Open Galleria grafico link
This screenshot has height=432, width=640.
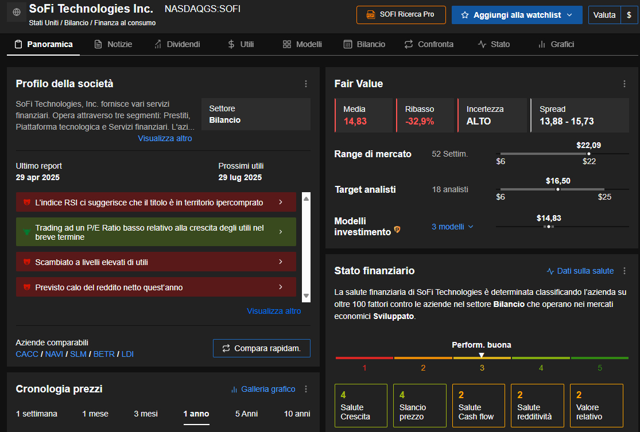tap(263, 389)
